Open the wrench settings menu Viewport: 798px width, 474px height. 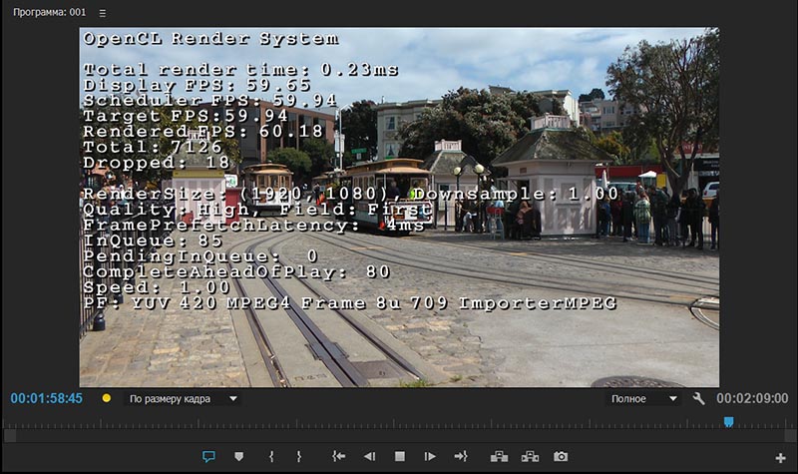tap(699, 398)
